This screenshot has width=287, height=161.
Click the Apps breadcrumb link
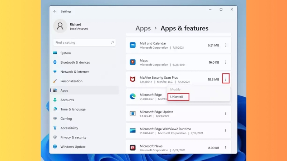(143, 28)
